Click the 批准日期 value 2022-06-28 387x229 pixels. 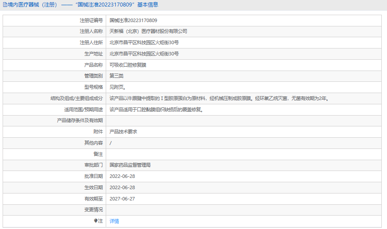pos(122,176)
